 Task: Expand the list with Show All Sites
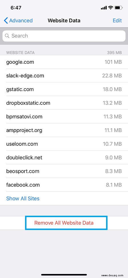pyautogui.click(x=23, y=198)
